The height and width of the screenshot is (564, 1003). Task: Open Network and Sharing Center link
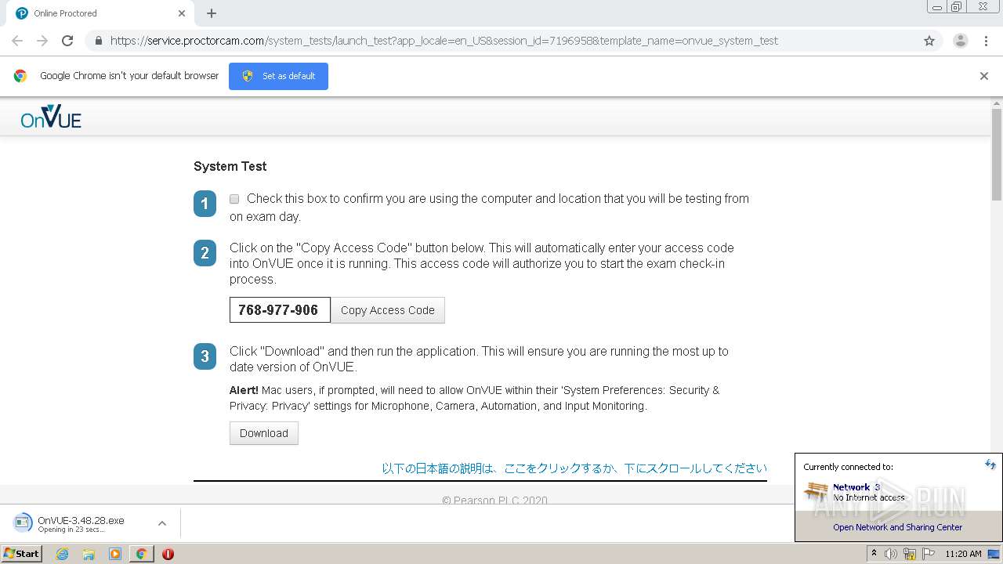pos(898,527)
